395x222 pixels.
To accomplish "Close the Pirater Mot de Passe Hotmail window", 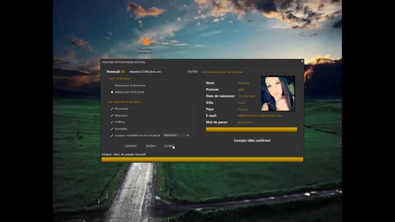I will pyautogui.click(x=302, y=61).
